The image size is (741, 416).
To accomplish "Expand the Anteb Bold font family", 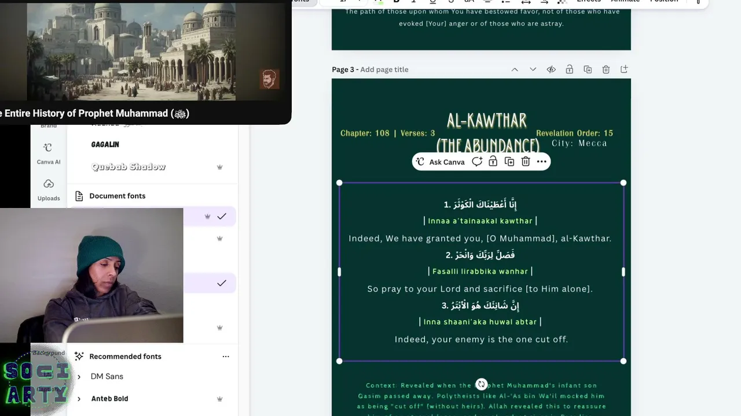I will click(79, 399).
